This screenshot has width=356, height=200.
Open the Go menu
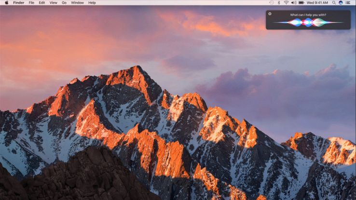click(x=64, y=3)
